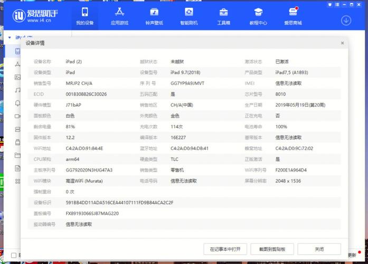
Task: Open more-functions grid icon in sidebar
Action: point(17,181)
